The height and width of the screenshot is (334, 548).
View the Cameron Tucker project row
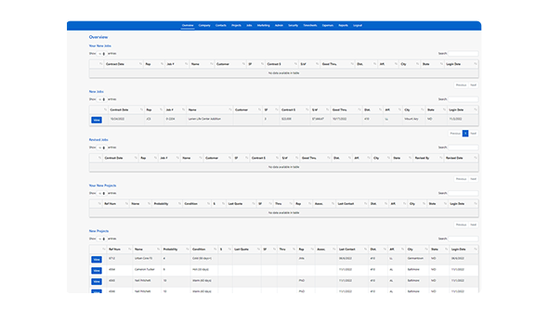(97, 271)
